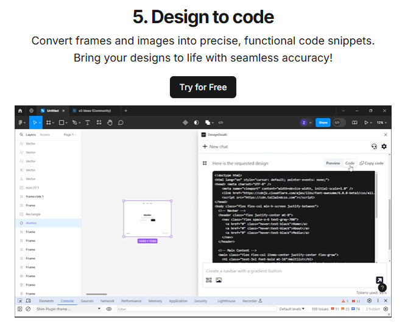Open the libraries book icon
This screenshot has width=405, height=326.
click(x=354, y=122)
